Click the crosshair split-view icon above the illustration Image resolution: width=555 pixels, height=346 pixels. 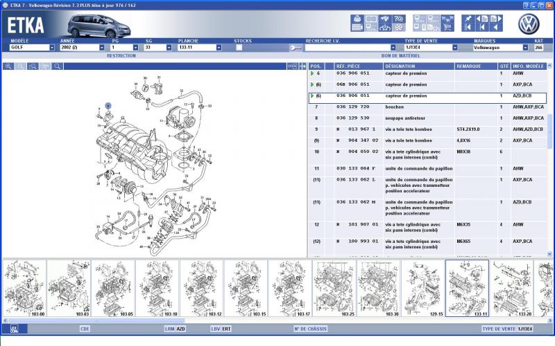tap(302, 66)
